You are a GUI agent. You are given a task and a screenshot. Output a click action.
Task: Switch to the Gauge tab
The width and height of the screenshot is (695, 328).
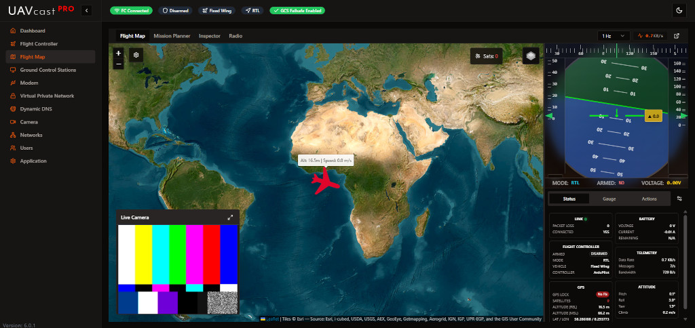(609, 199)
